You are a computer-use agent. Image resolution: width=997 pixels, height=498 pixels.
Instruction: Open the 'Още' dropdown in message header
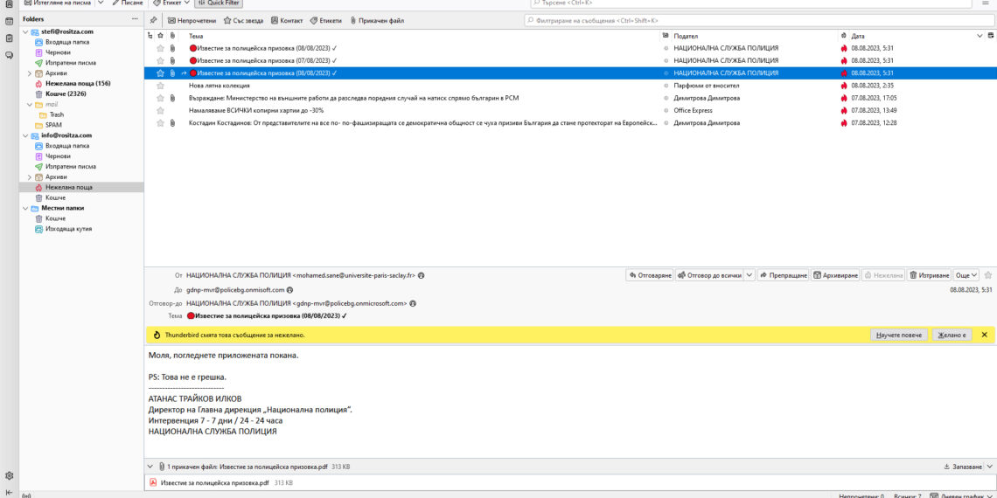pos(966,275)
